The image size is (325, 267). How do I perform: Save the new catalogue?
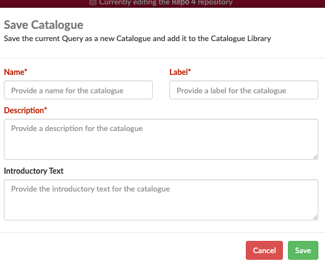(303, 250)
